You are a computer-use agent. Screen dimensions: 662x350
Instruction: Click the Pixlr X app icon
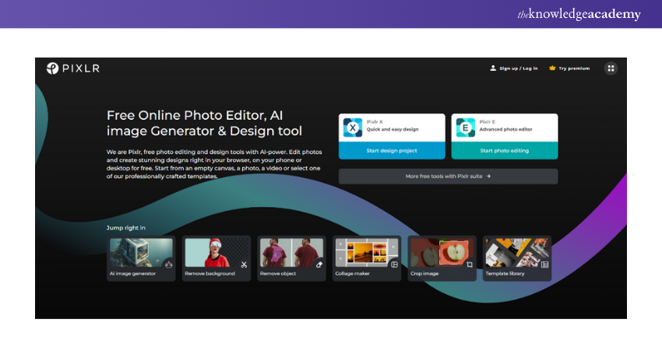click(x=354, y=128)
